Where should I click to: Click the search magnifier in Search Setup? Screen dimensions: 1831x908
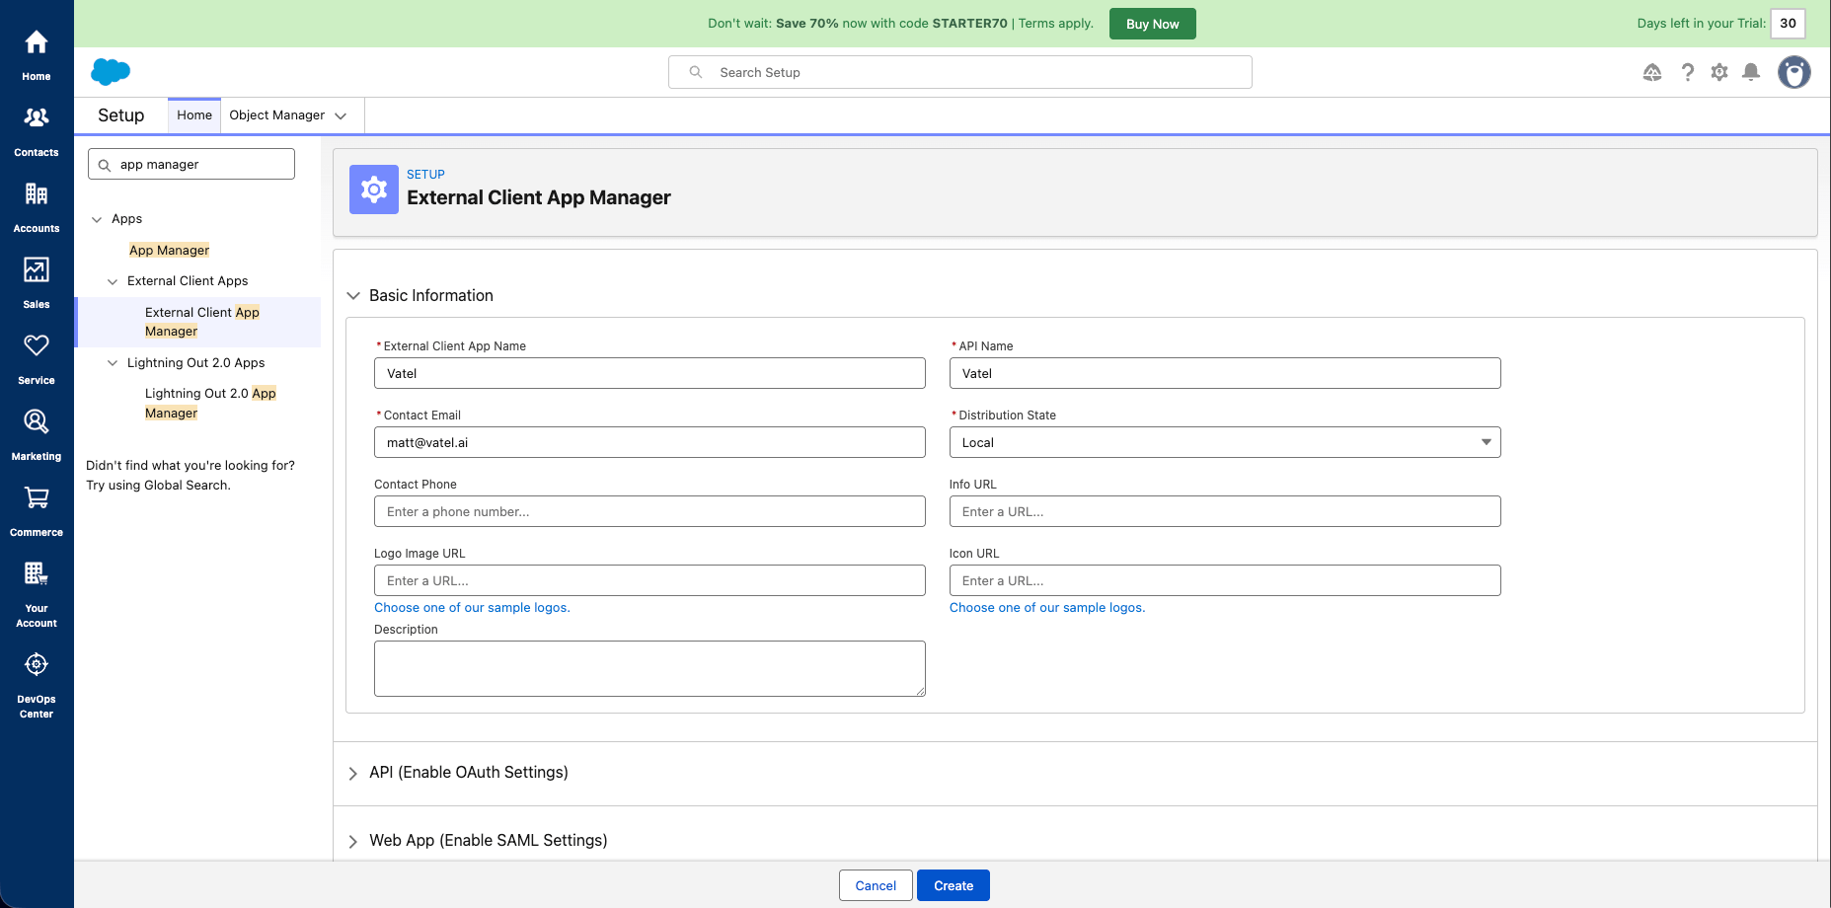point(696,72)
